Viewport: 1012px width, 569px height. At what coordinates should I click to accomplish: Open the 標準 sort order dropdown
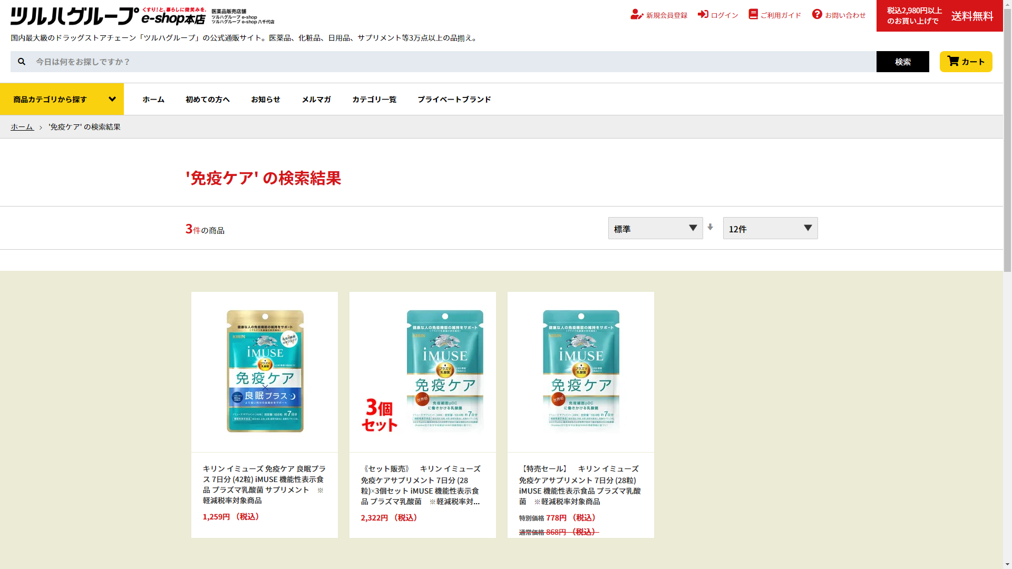coord(655,228)
